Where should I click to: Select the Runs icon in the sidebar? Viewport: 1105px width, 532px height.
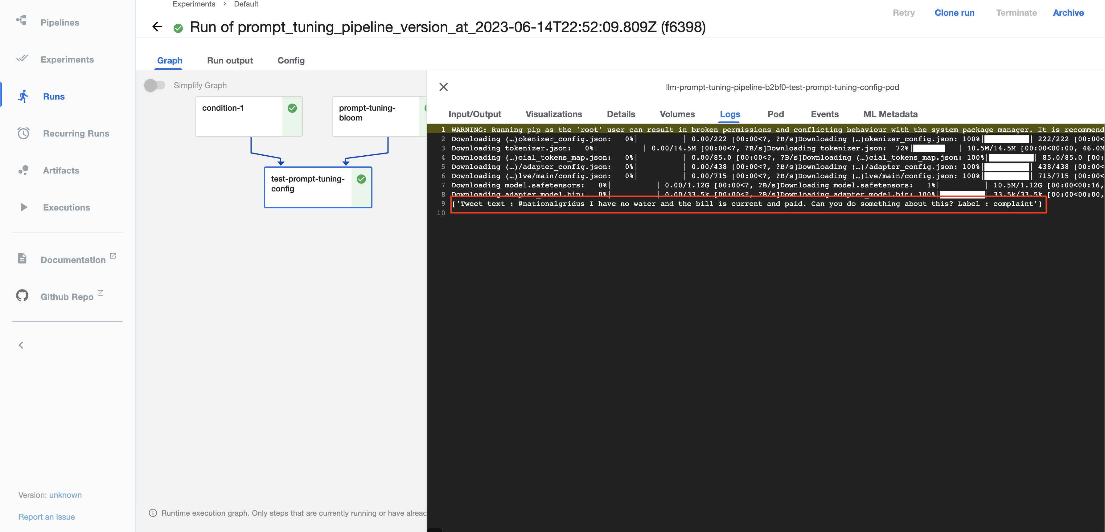24,96
